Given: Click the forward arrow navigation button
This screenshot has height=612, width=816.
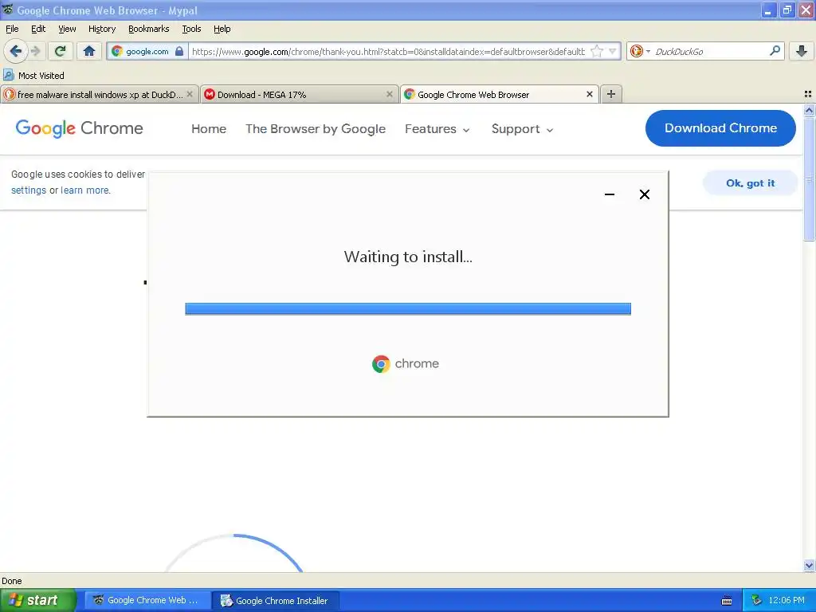Looking at the screenshot, I should coord(35,51).
